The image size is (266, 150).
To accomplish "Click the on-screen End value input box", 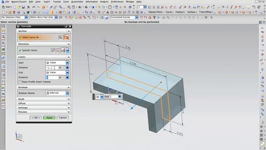I will [x=113, y=97].
